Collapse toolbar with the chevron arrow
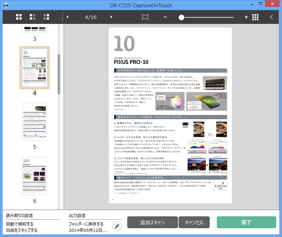Image resolution: width=282 pixels, height=237 pixels. click(x=271, y=17)
